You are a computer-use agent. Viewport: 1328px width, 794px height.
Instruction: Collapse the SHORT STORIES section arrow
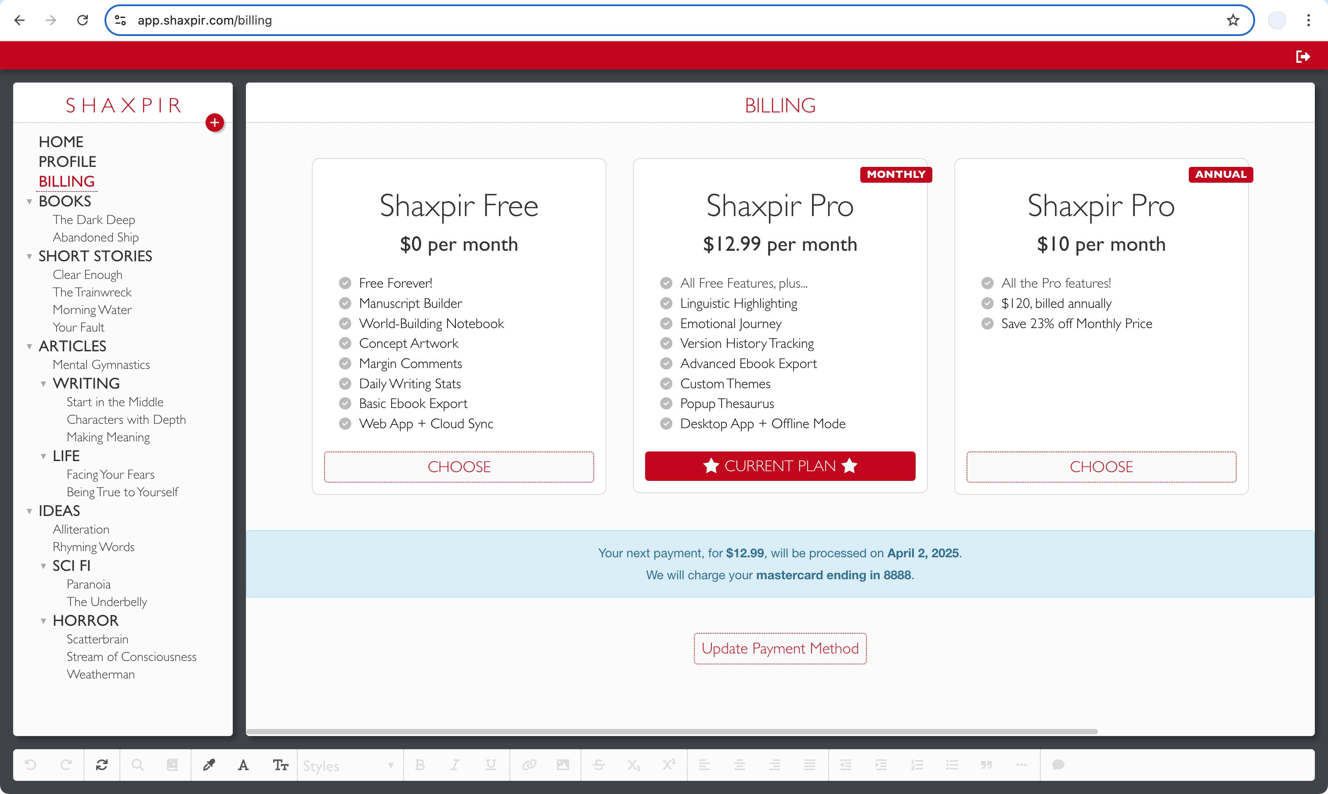[x=29, y=256]
